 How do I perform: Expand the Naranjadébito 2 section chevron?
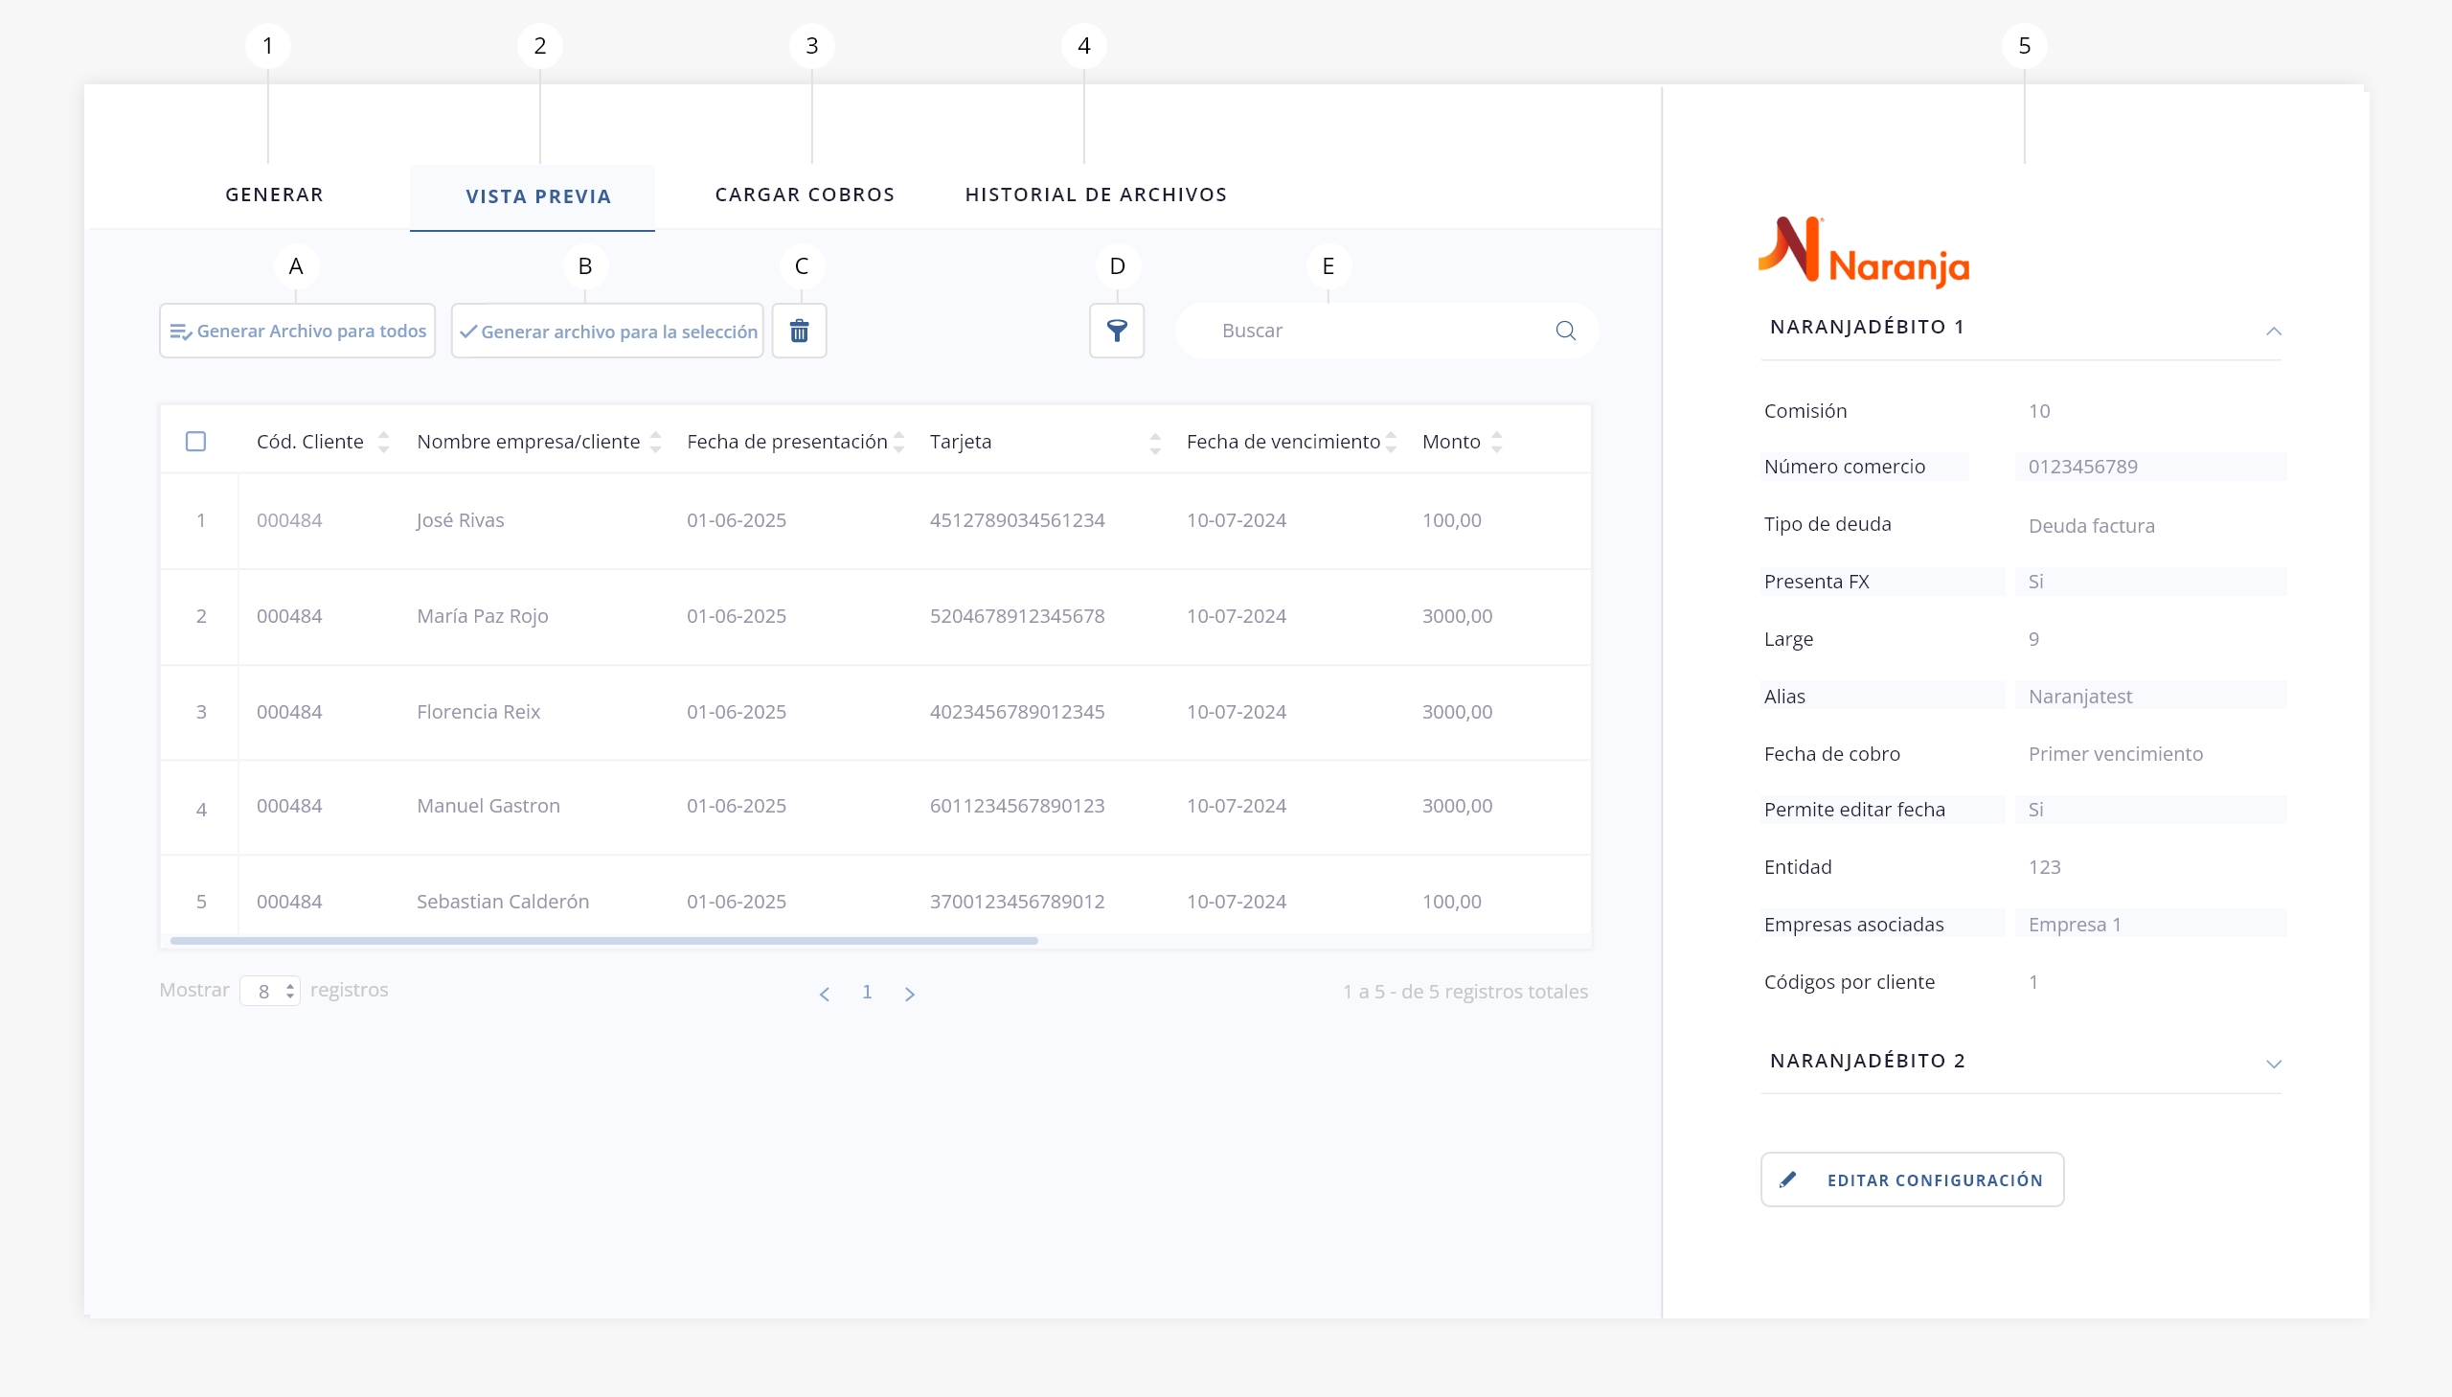tap(2273, 1065)
